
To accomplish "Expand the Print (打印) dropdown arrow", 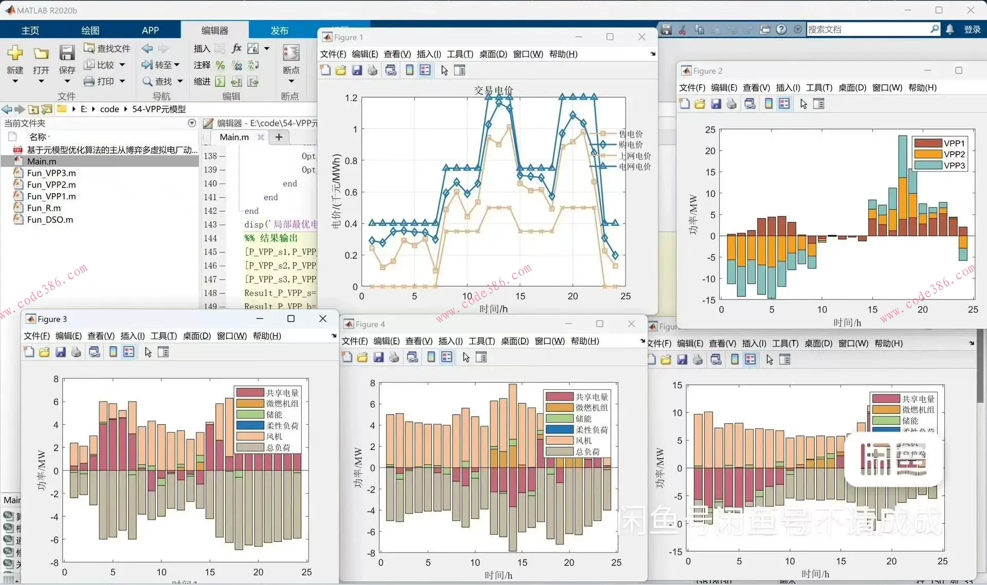I will coord(122,81).
